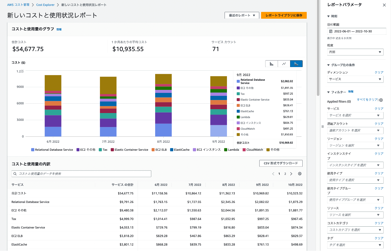Click Cost Explorer breadcrumb link
The width and height of the screenshot is (391, 251).
point(45,5)
